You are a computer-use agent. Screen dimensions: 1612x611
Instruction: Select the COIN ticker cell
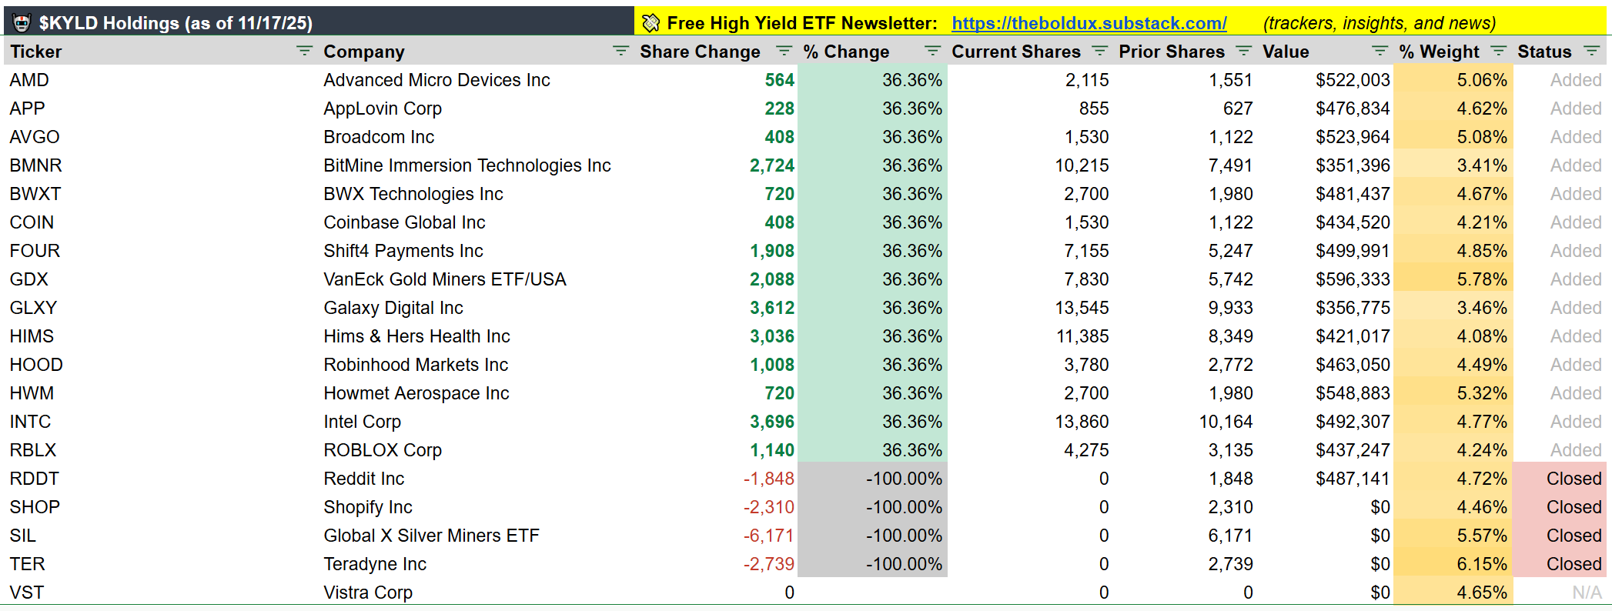[x=161, y=222]
